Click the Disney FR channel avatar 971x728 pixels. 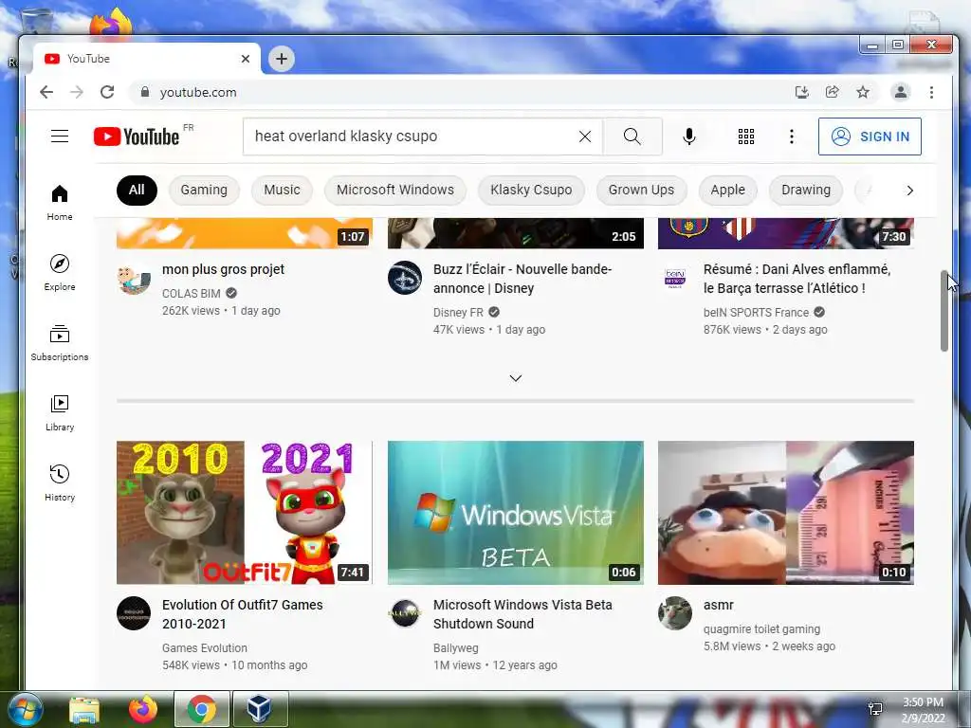[x=405, y=278]
